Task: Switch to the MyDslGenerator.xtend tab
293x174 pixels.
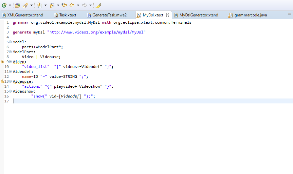Action: tap(199, 15)
